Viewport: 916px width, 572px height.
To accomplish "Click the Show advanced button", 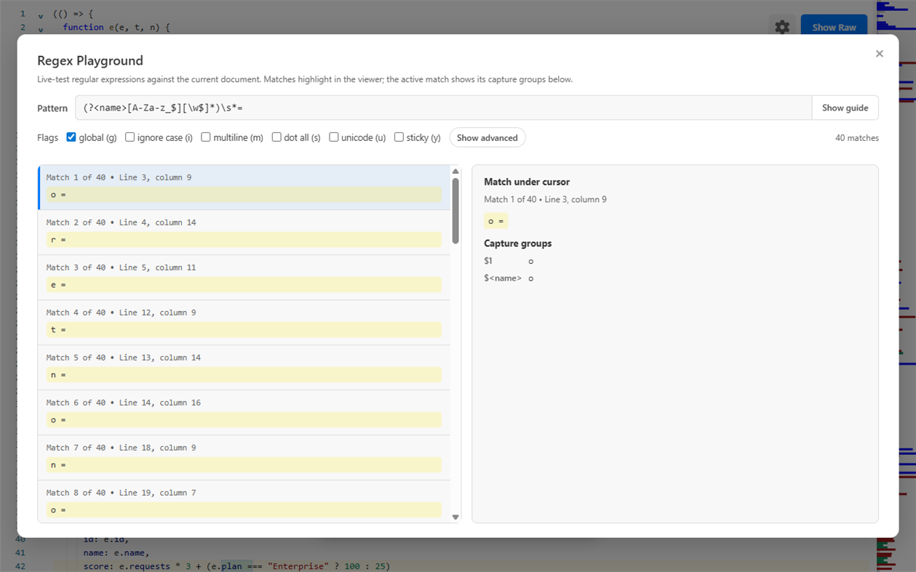I will pyautogui.click(x=487, y=137).
